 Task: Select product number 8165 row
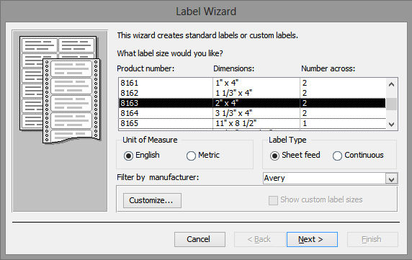(252, 123)
